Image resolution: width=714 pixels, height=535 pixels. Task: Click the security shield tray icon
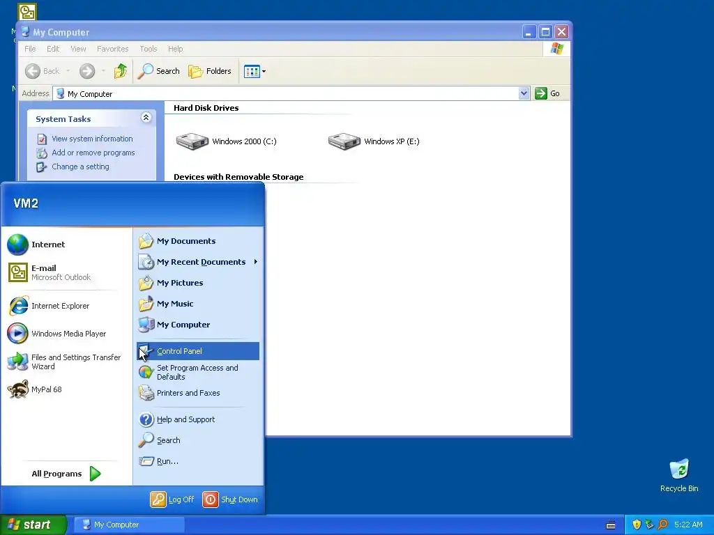point(637,525)
